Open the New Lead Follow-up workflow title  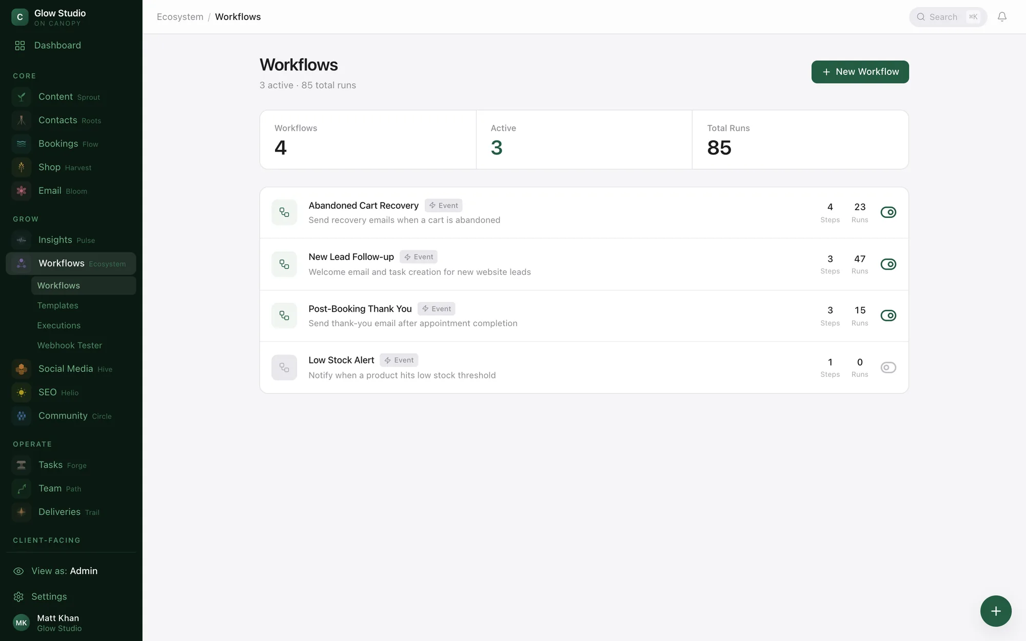351,257
